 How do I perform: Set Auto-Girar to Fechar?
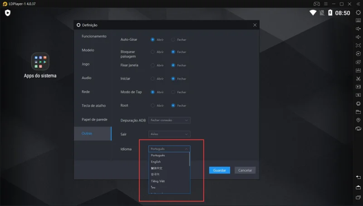click(173, 40)
